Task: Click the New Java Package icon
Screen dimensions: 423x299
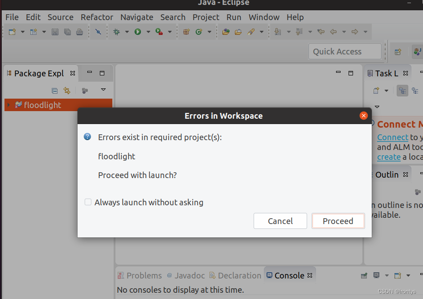Action: [186, 32]
